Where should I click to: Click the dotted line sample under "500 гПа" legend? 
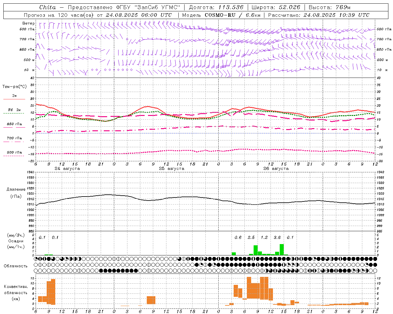tap(14, 156)
